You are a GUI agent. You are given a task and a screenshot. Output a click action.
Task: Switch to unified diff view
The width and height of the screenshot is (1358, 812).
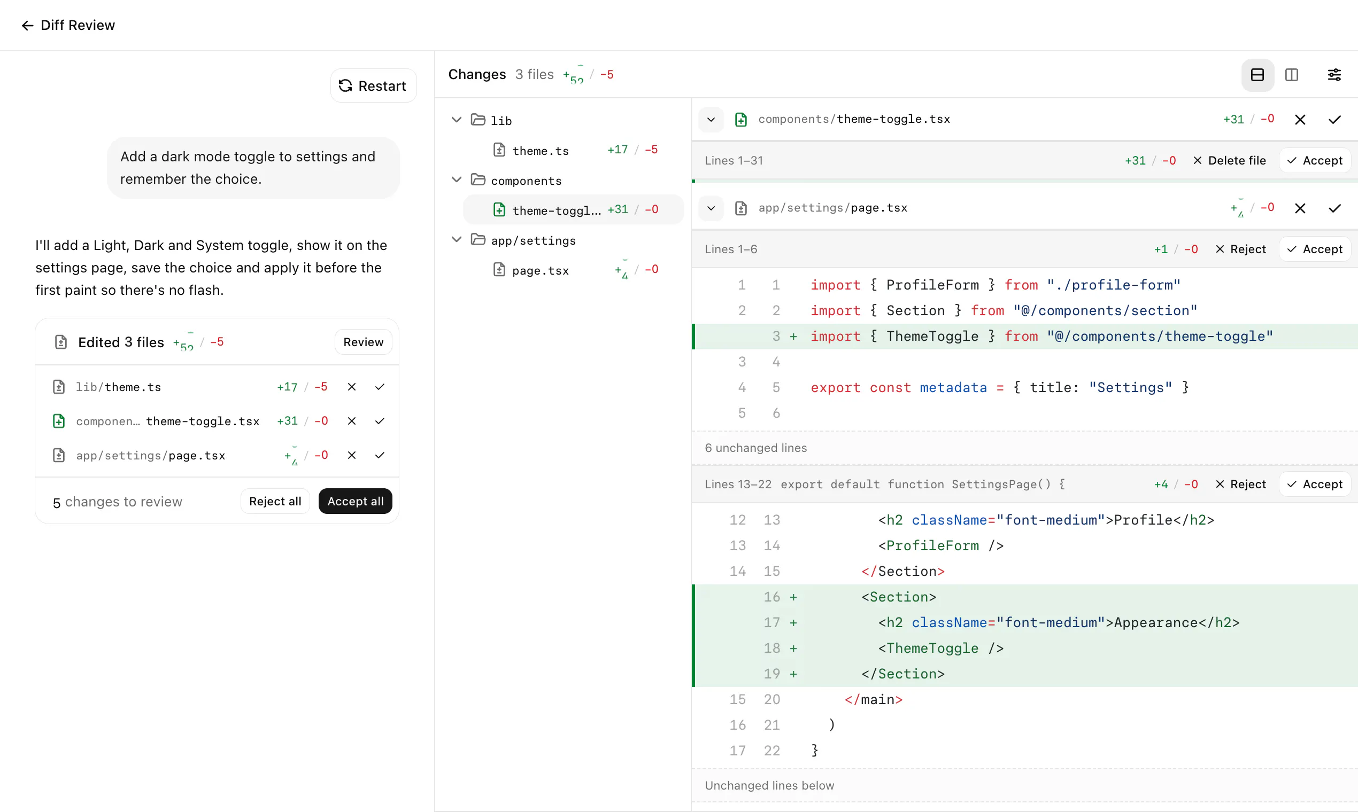(1257, 75)
